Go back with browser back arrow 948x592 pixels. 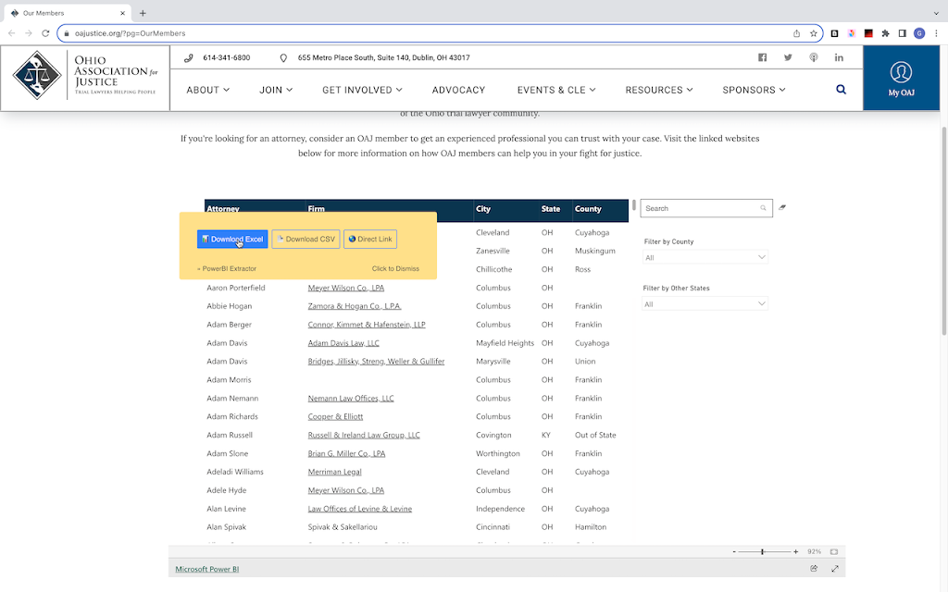pos(11,33)
